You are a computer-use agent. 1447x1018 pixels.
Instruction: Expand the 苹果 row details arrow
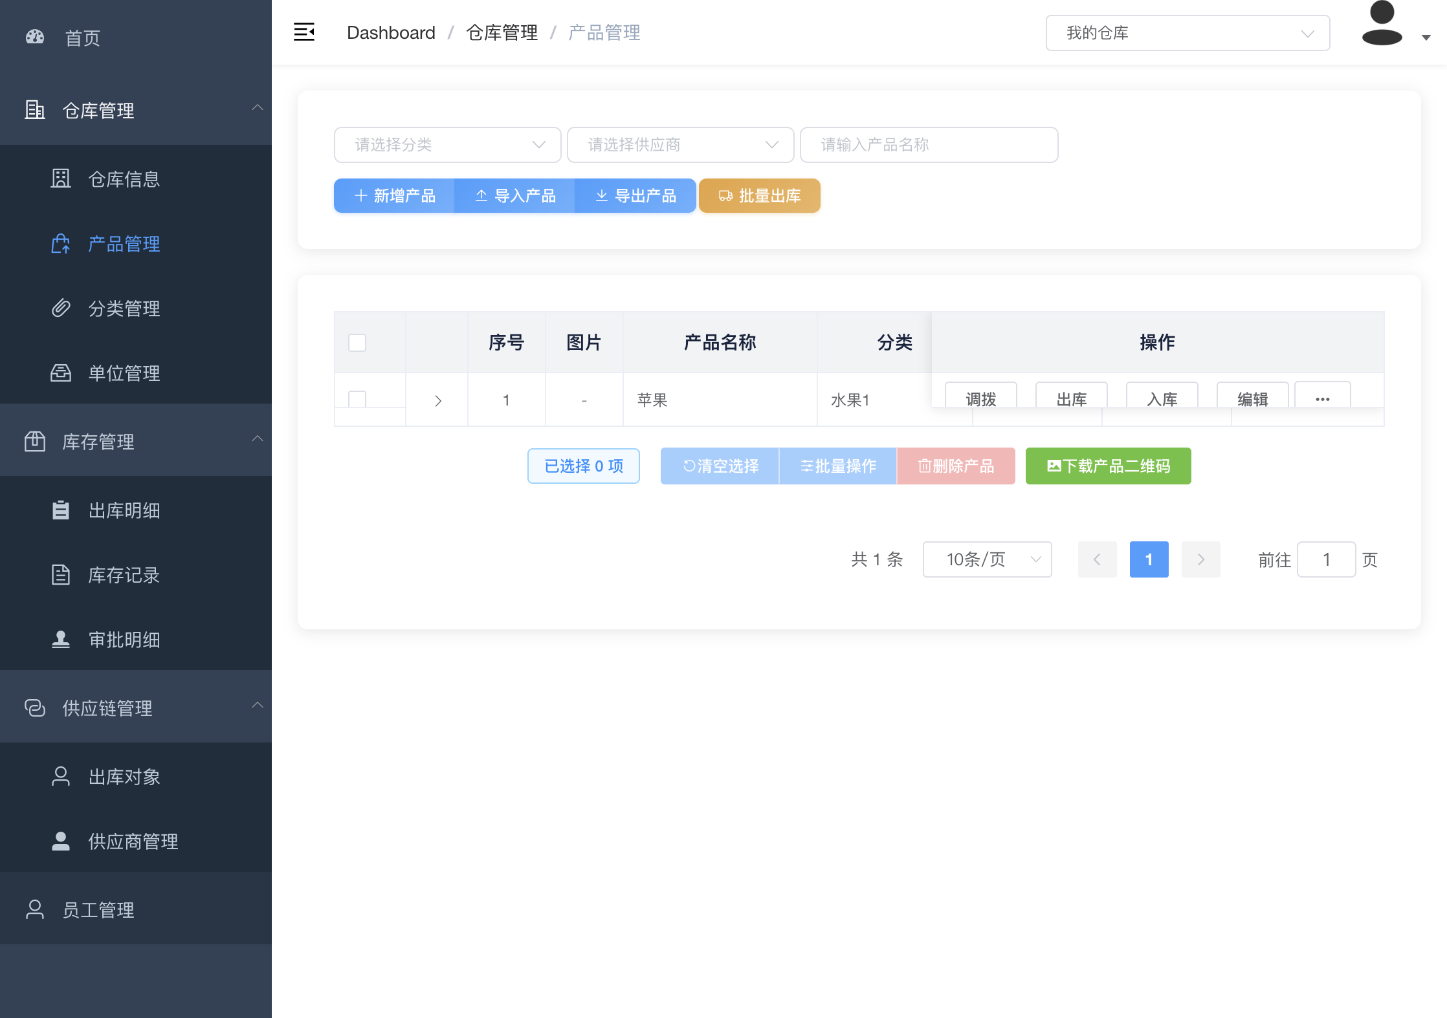[x=438, y=400]
